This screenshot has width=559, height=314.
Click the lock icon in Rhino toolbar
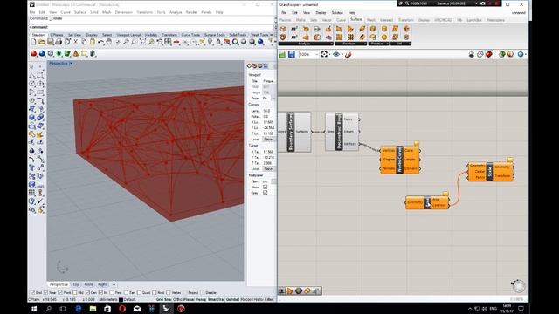click(218, 42)
